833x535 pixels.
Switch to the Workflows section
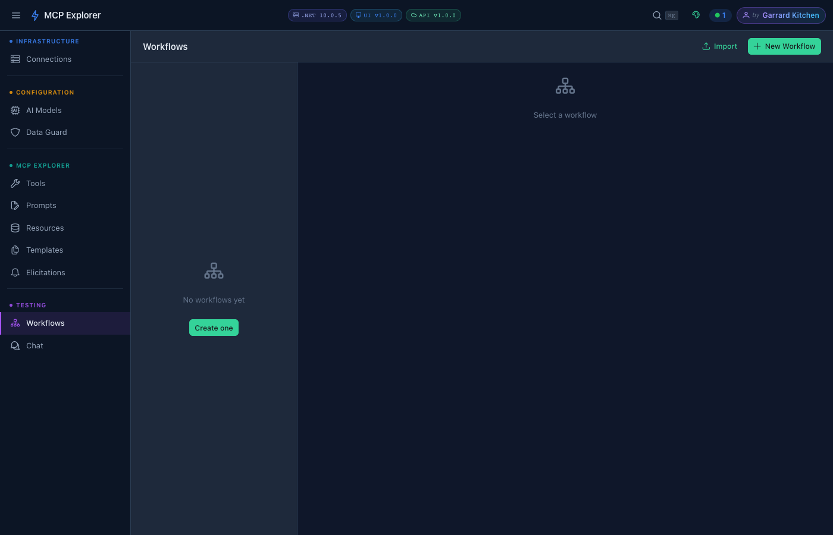pyautogui.click(x=45, y=323)
